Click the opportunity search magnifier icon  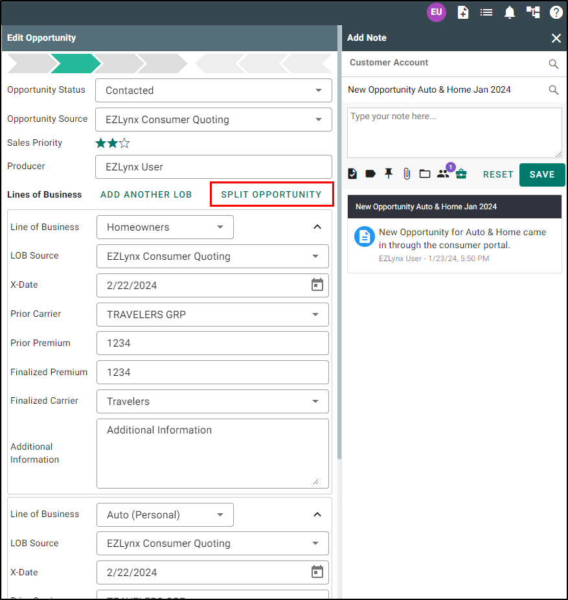tap(554, 90)
